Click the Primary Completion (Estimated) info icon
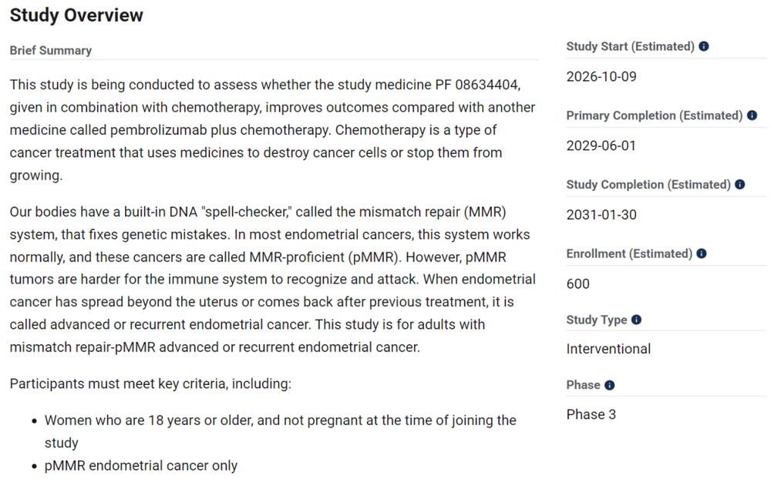This screenshot has height=479, width=771. [x=752, y=116]
